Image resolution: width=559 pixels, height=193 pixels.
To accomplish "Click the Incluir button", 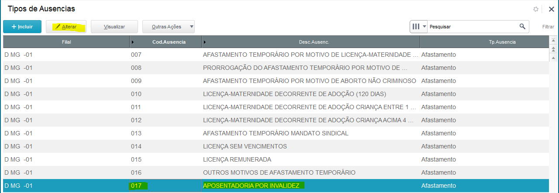I will (x=22, y=27).
